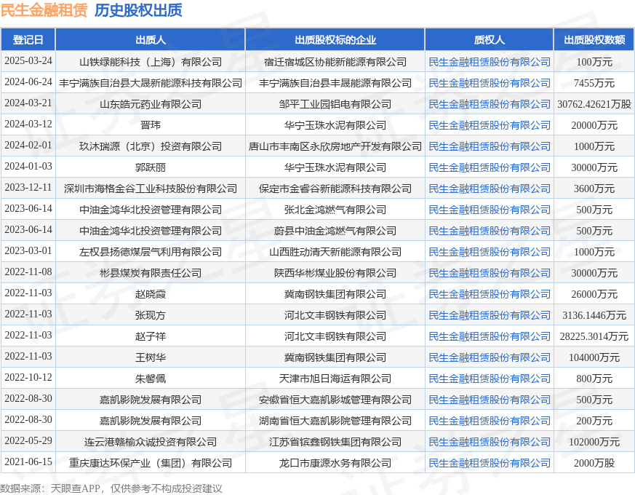
Task: Click the 数据来源 天眼查APP footer note
Action: pos(111,488)
